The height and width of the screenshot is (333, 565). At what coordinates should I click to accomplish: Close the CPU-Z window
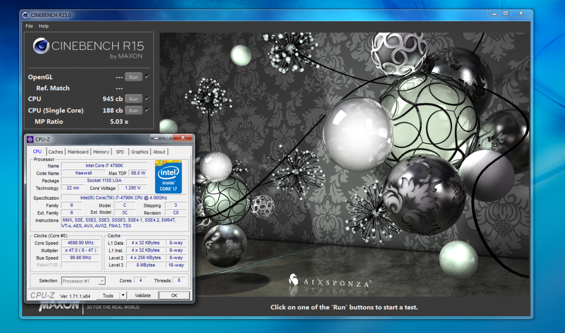tap(183, 138)
